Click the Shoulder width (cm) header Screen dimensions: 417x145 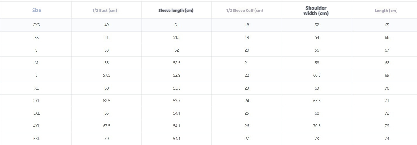coord(316,11)
